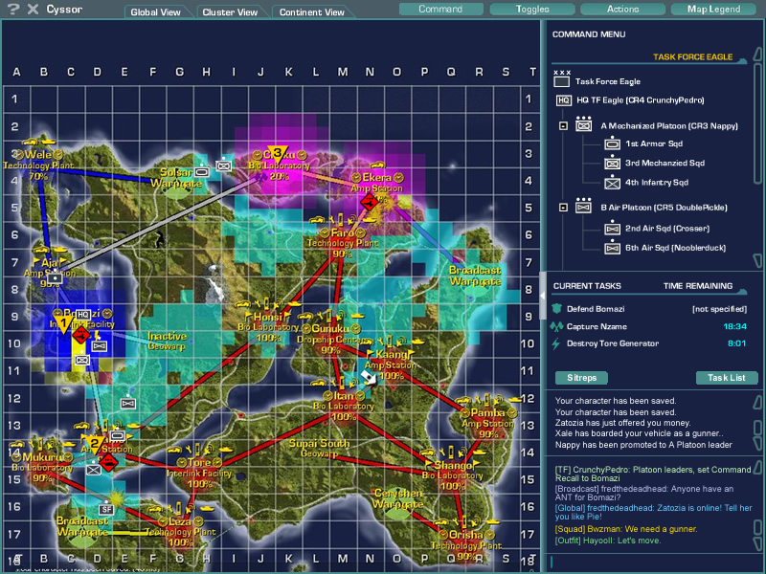Click the Supai South Geowarp label
Screen dimensions: 766x574
click(319, 448)
